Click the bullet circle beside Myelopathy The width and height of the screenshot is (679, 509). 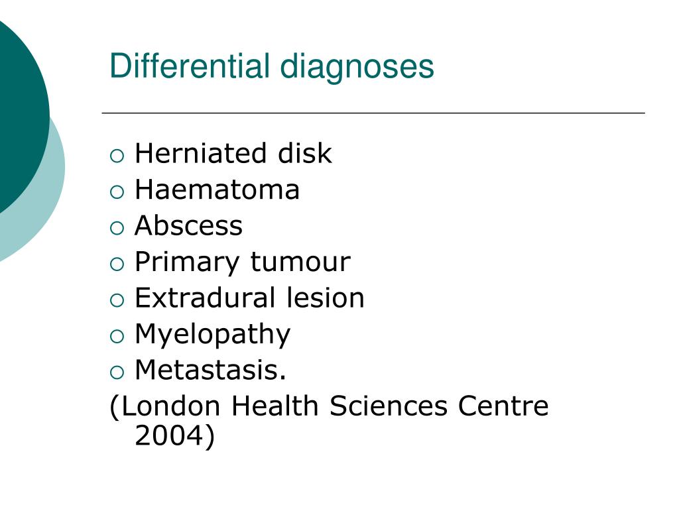[117, 336]
